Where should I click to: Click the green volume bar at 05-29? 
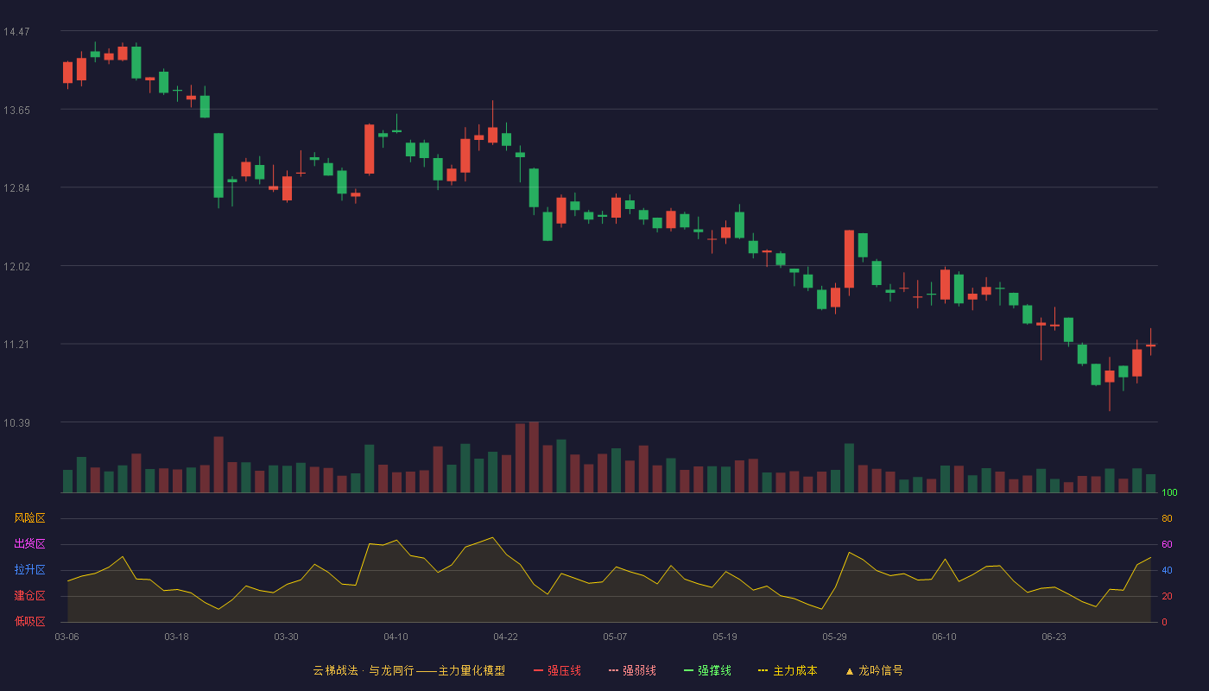[849, 468]
